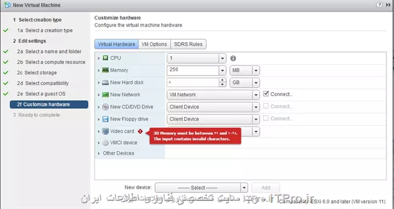Open the Video card settings dropdown arrow
Viewport: 394px width, 209px height.
256,131
